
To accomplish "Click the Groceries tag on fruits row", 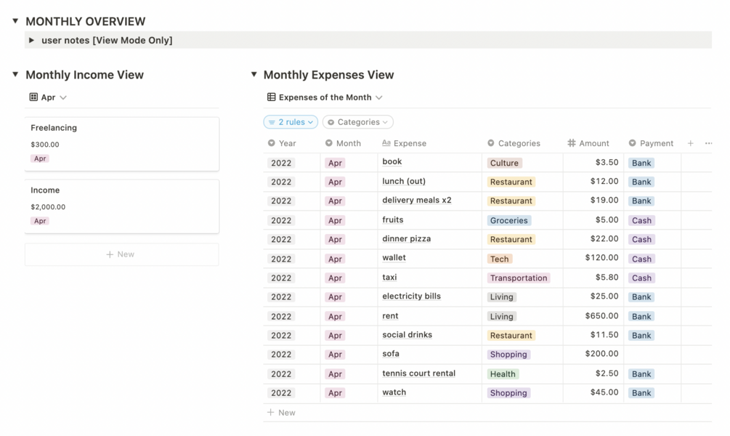I will coord(508,220).
